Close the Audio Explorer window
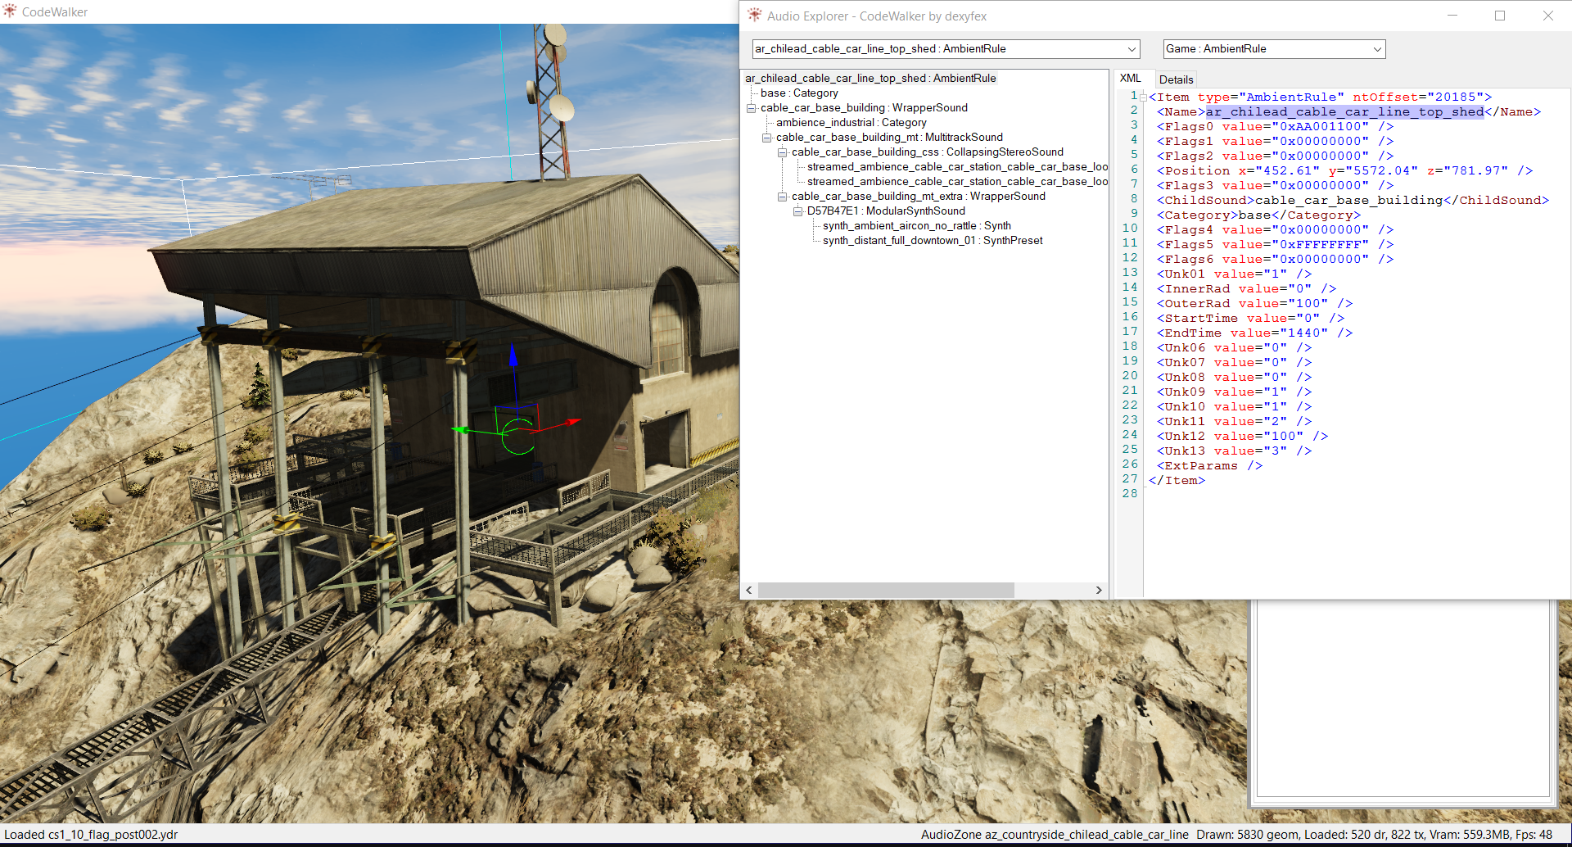The width and height of the screenshot is (1572, 847). point(1547,16)
